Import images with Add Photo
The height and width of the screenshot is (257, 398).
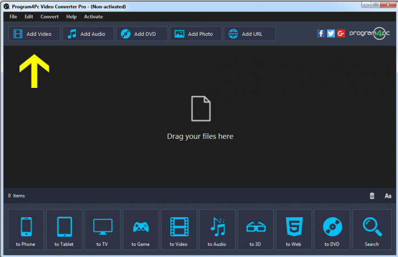pos(196,34)
